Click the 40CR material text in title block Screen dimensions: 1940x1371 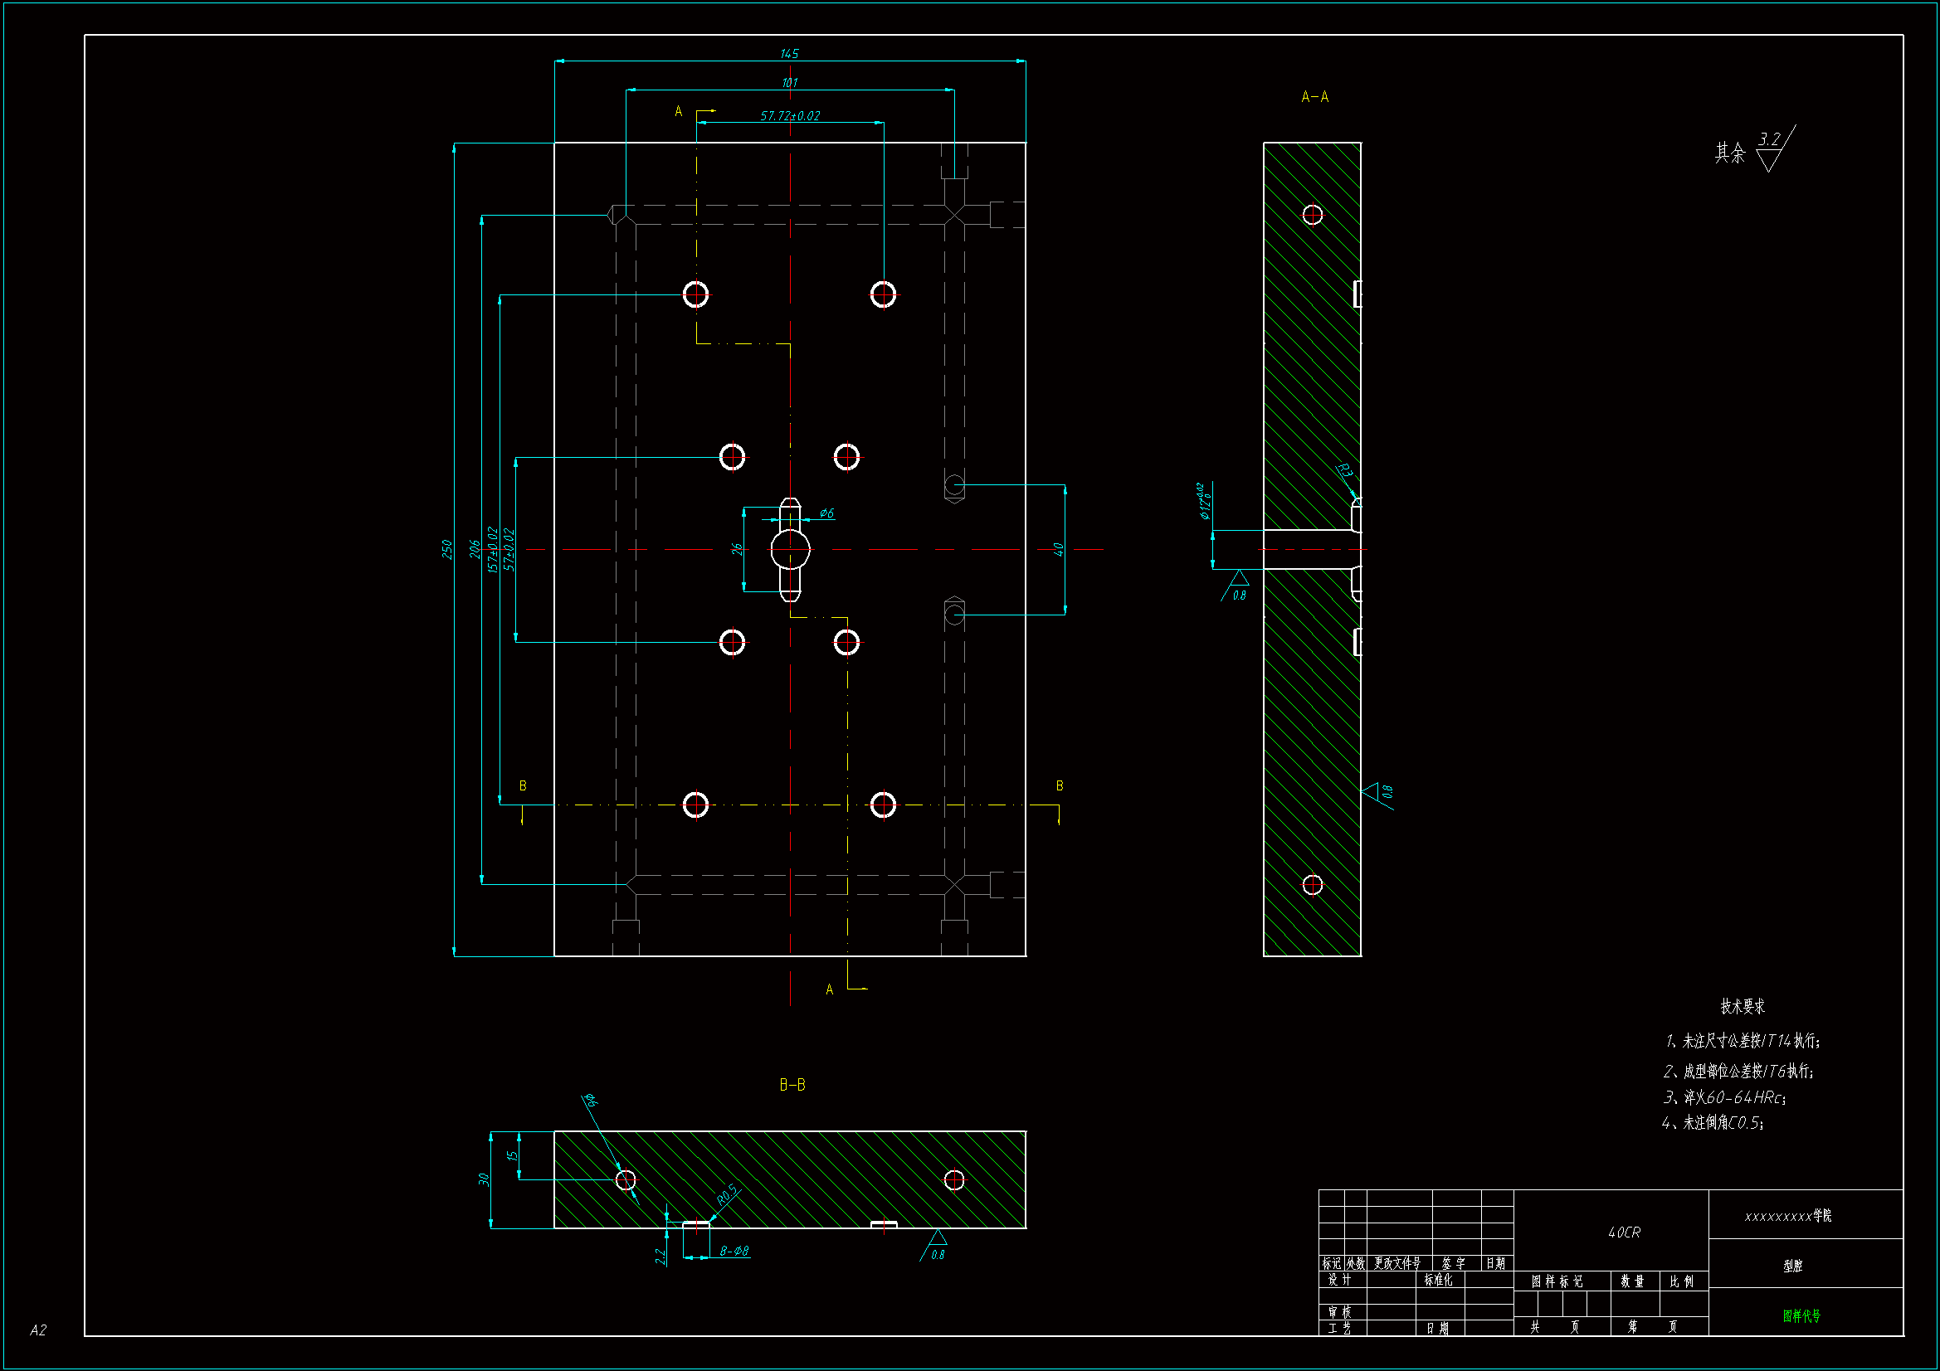click(x=1624, y=1232)
